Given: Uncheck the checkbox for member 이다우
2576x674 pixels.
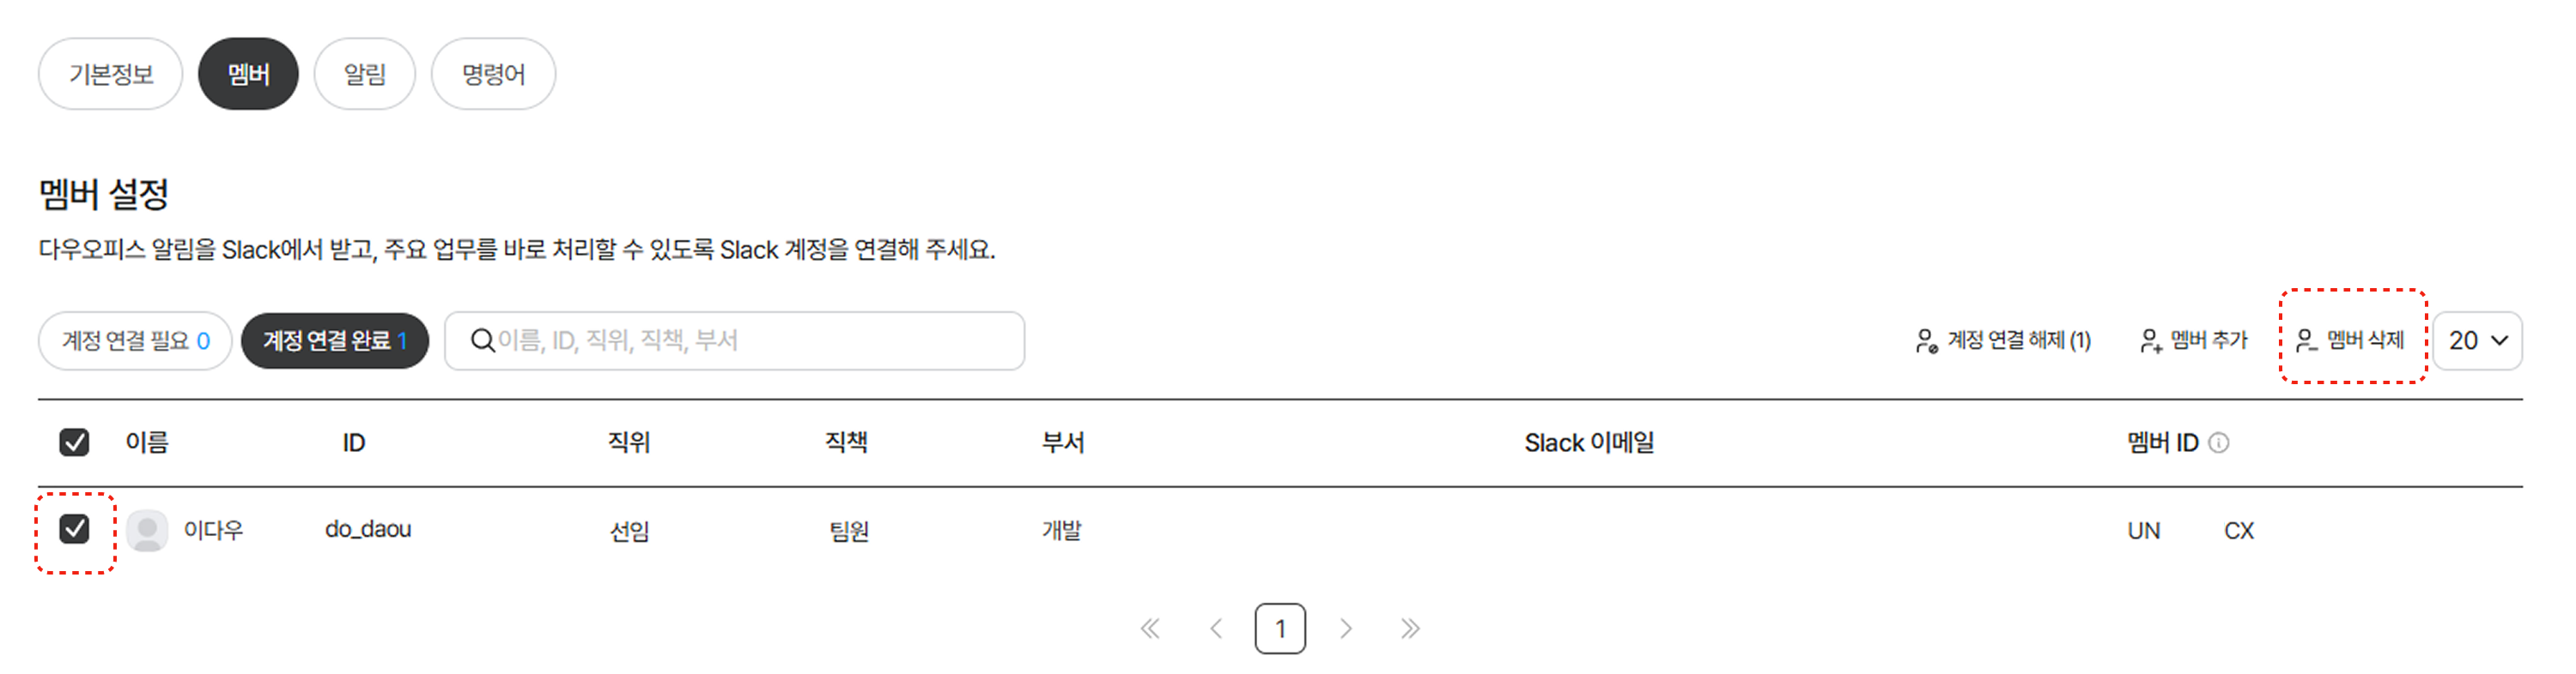Looking at the screenshot, I should pyautogui.click(x=74, y=529).
